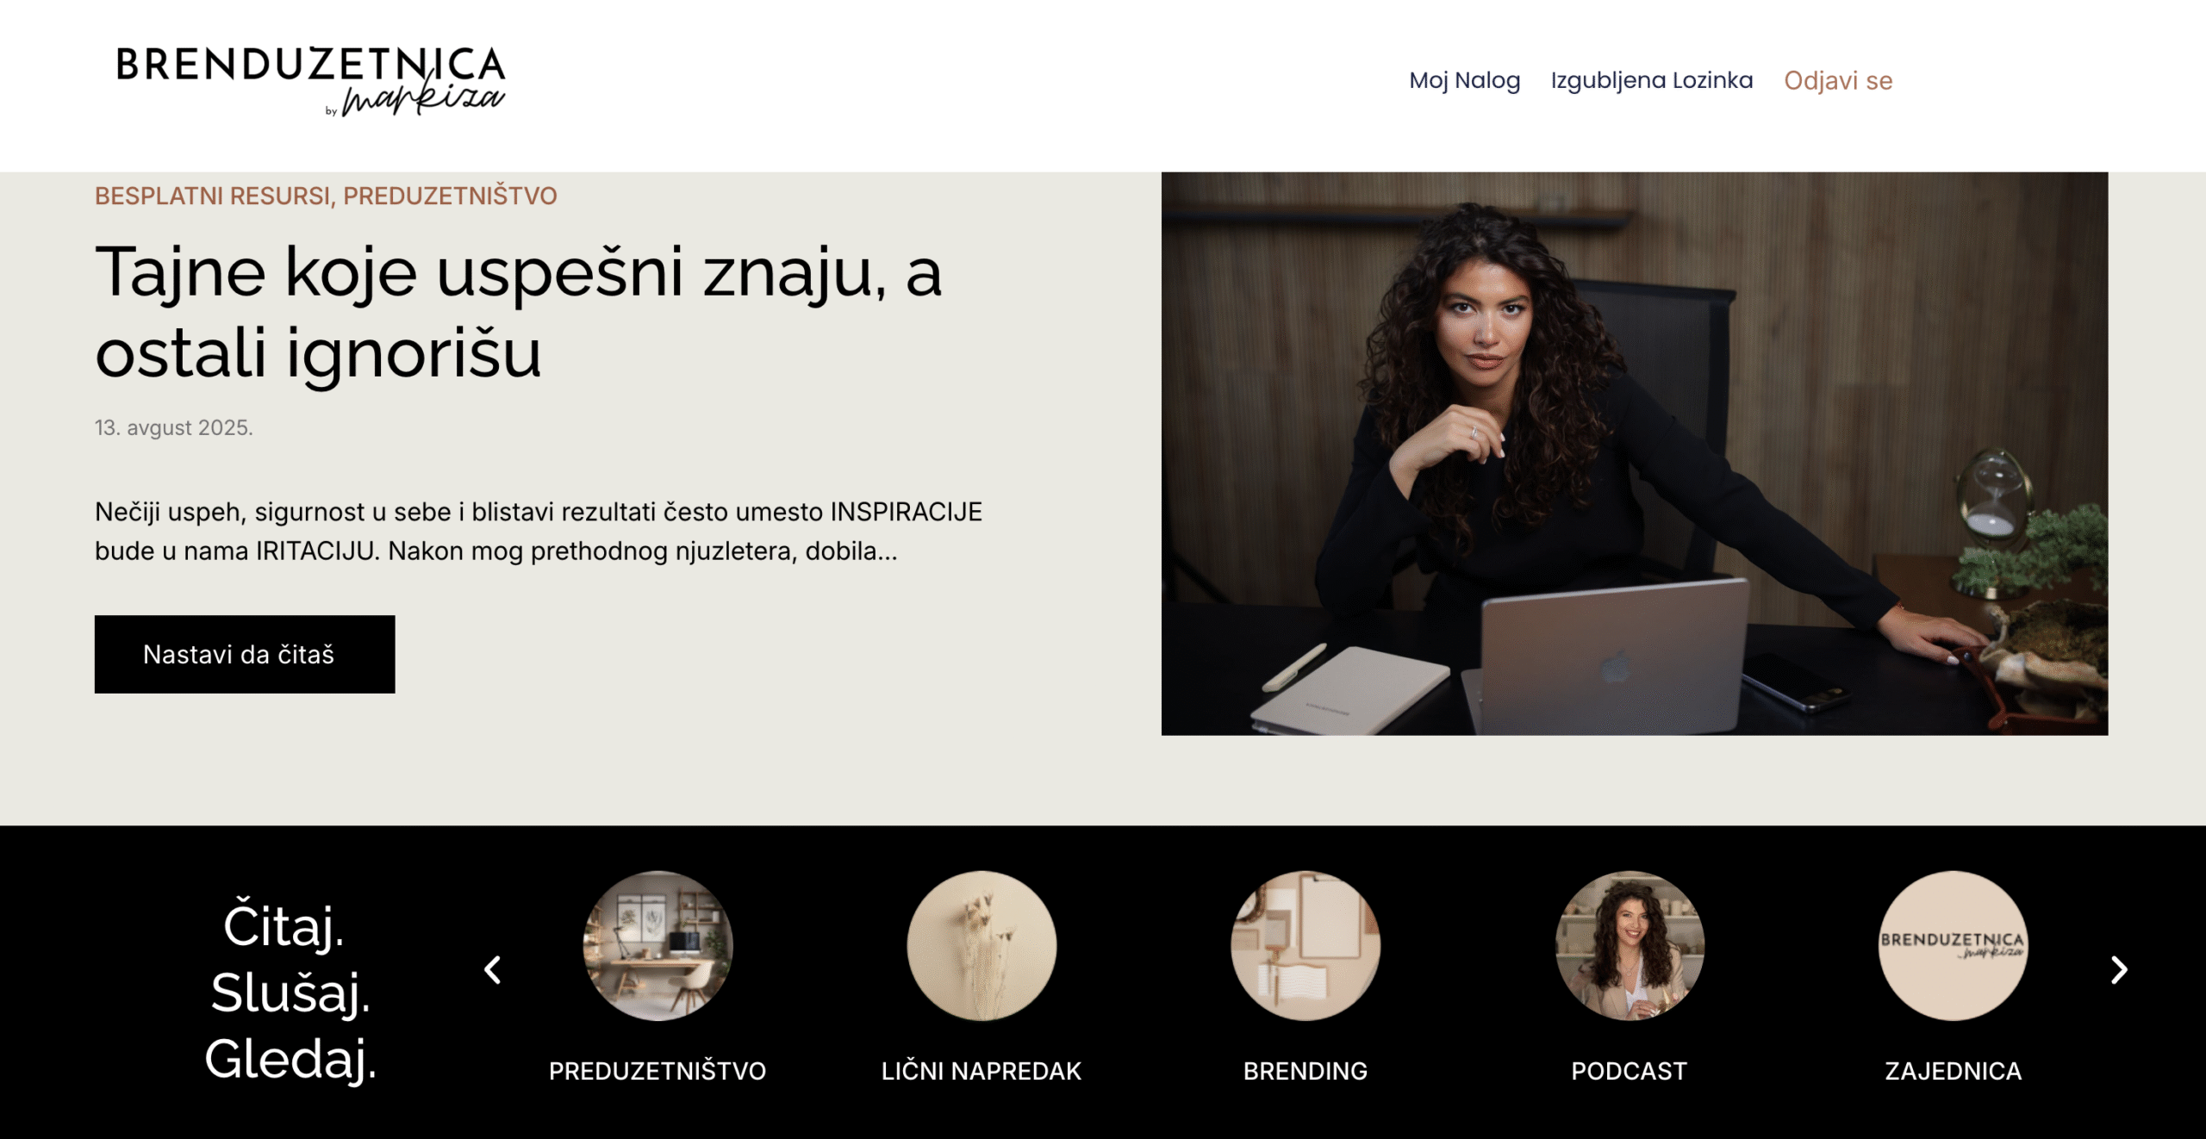Select the PODCAST label in carousel

coord(1630,1071)
